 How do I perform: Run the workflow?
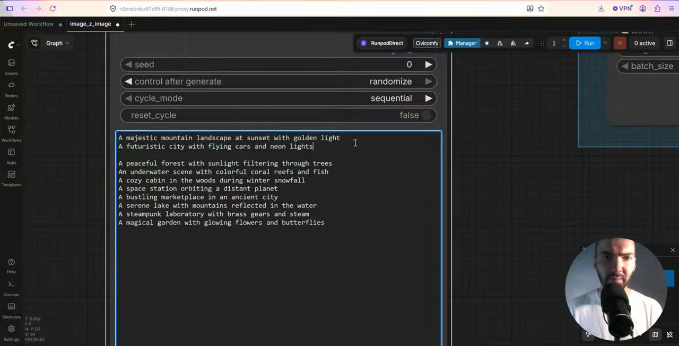click(585, 43)
